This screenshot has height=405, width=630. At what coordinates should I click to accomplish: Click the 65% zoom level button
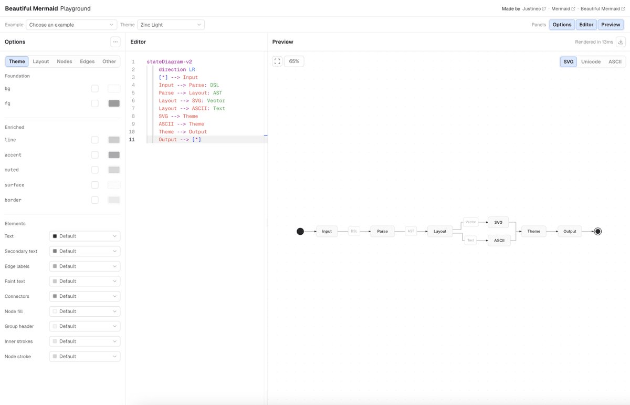point(294,61)
